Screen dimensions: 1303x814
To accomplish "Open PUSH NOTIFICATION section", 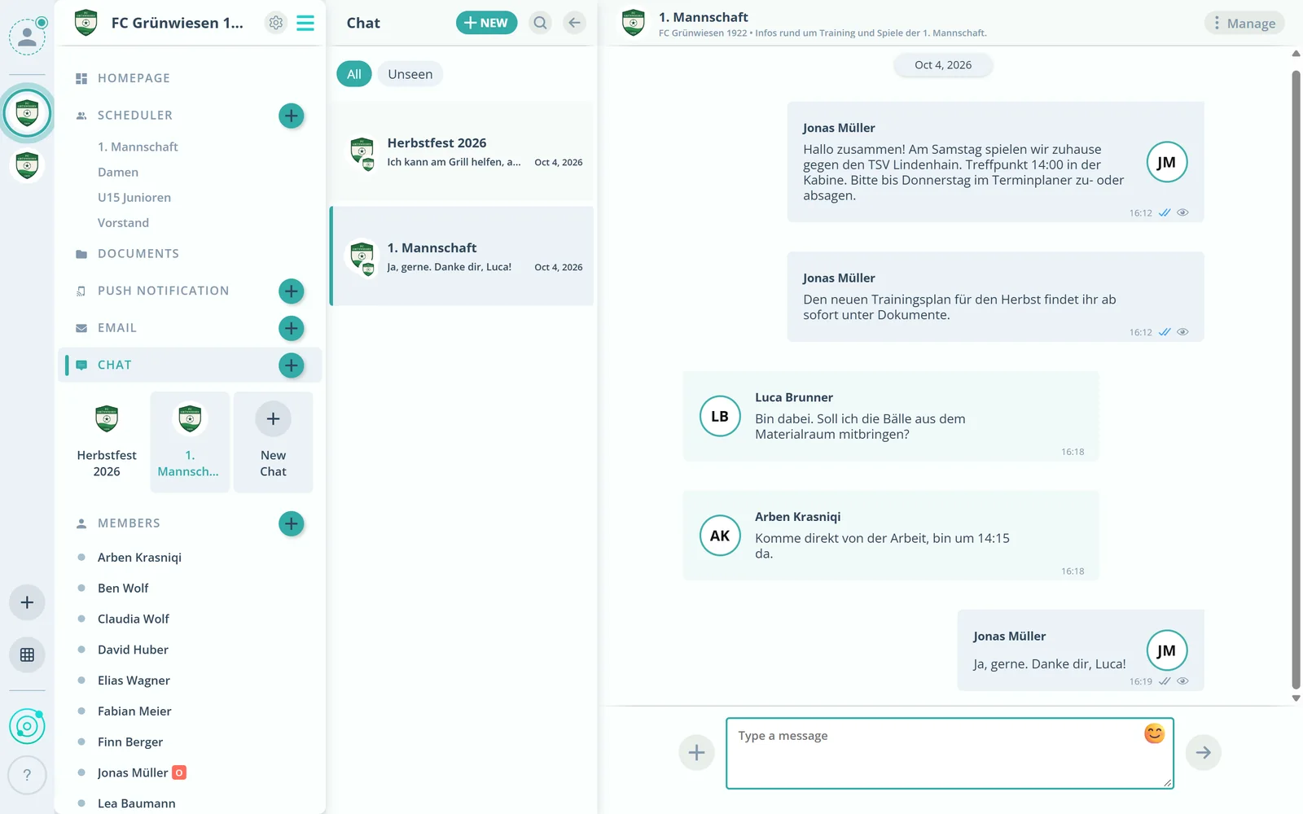I will point(164,291).
